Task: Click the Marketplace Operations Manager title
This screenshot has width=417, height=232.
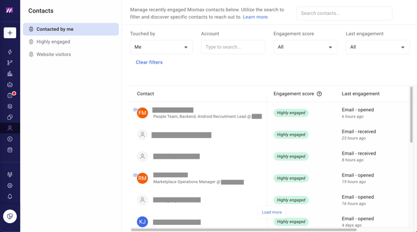Action: pyautogui.click(x=186, y=182)
